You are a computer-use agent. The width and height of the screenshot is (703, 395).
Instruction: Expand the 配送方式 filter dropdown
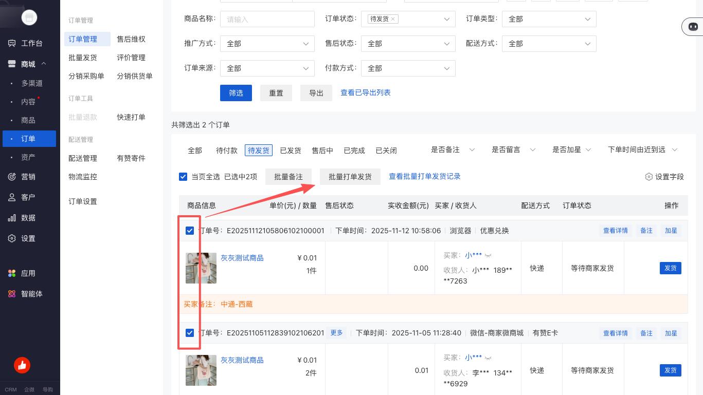[x=549, y=44]
